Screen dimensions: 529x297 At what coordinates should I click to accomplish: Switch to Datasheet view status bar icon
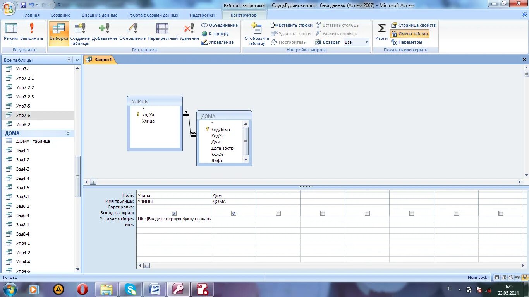click(x=496, y=277)
